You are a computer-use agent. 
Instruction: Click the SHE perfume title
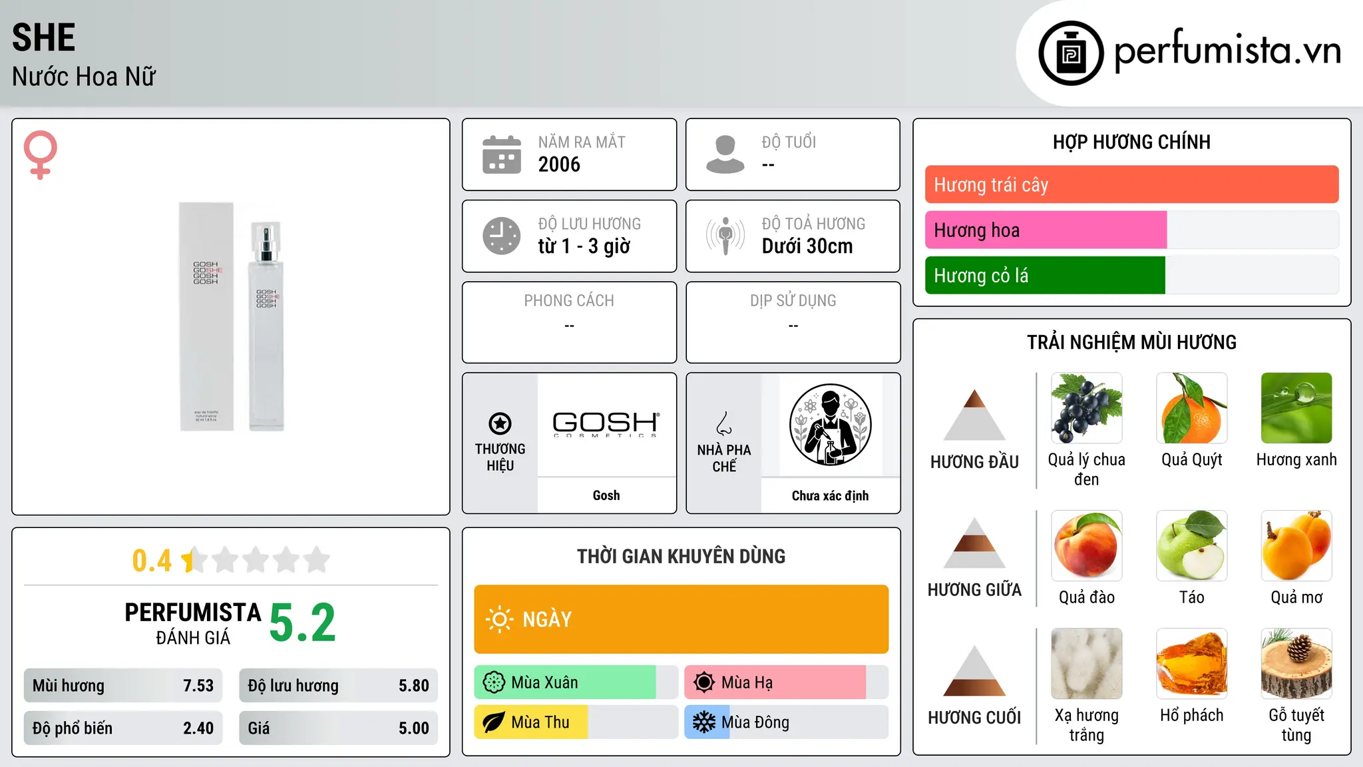tap(44, 37)
